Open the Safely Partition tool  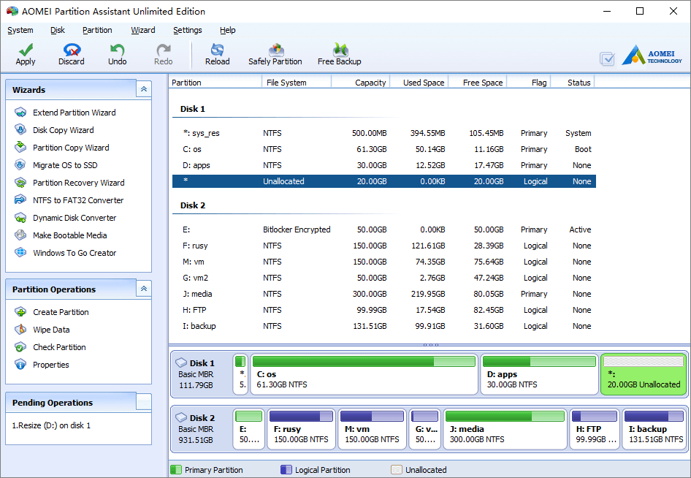click(x=275, y=54)
